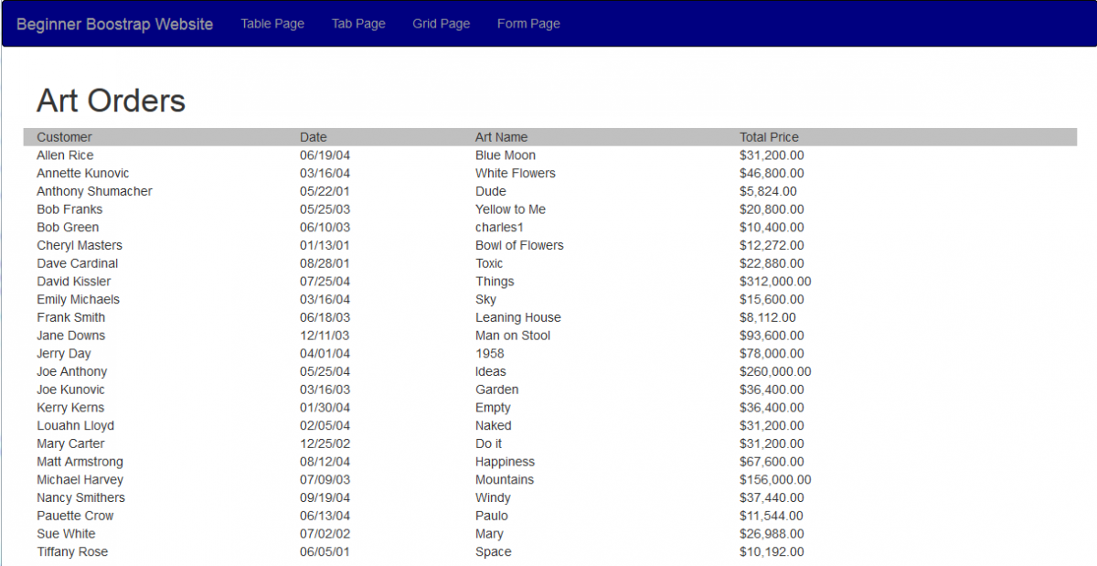The height and width of the screenshot is (566, 1097).
Task: Click the Total Price column header
Action: 769,137
